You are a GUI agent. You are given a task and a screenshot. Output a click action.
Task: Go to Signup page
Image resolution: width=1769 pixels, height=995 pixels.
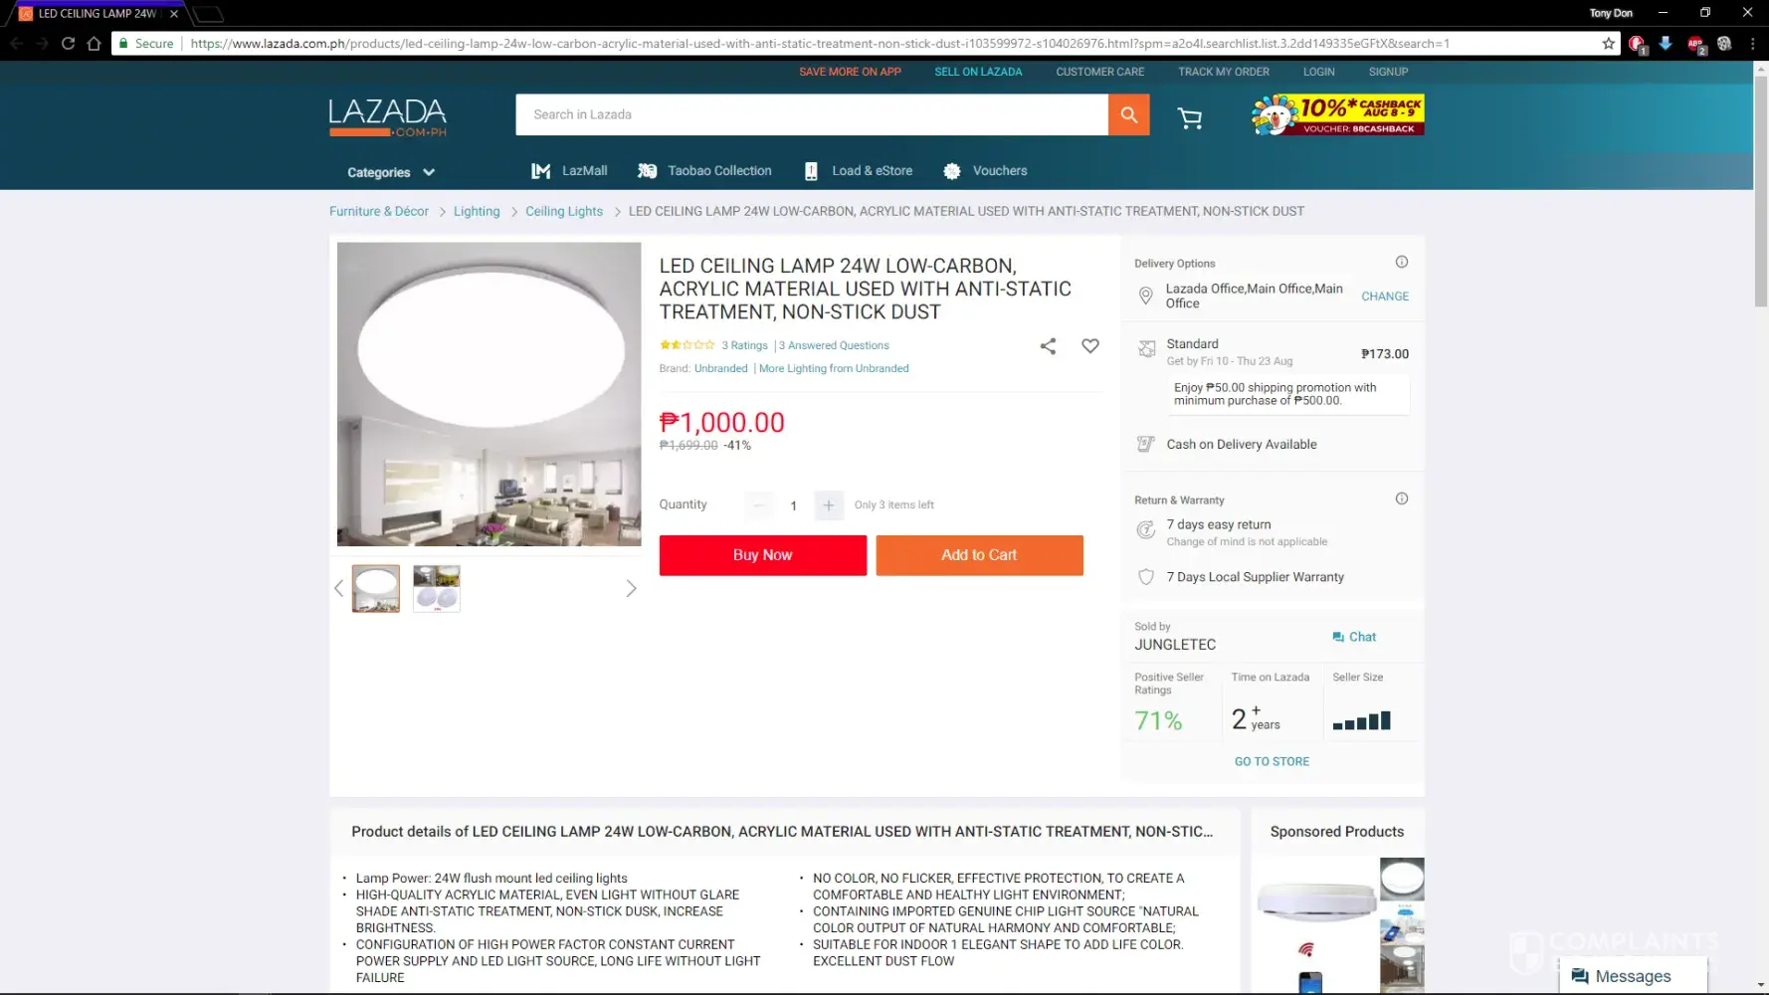[x=1388, y=72]
